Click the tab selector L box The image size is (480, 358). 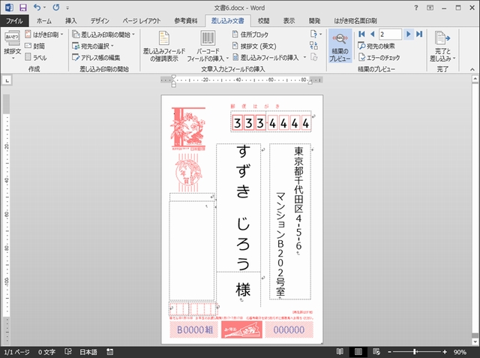[7, 80]
